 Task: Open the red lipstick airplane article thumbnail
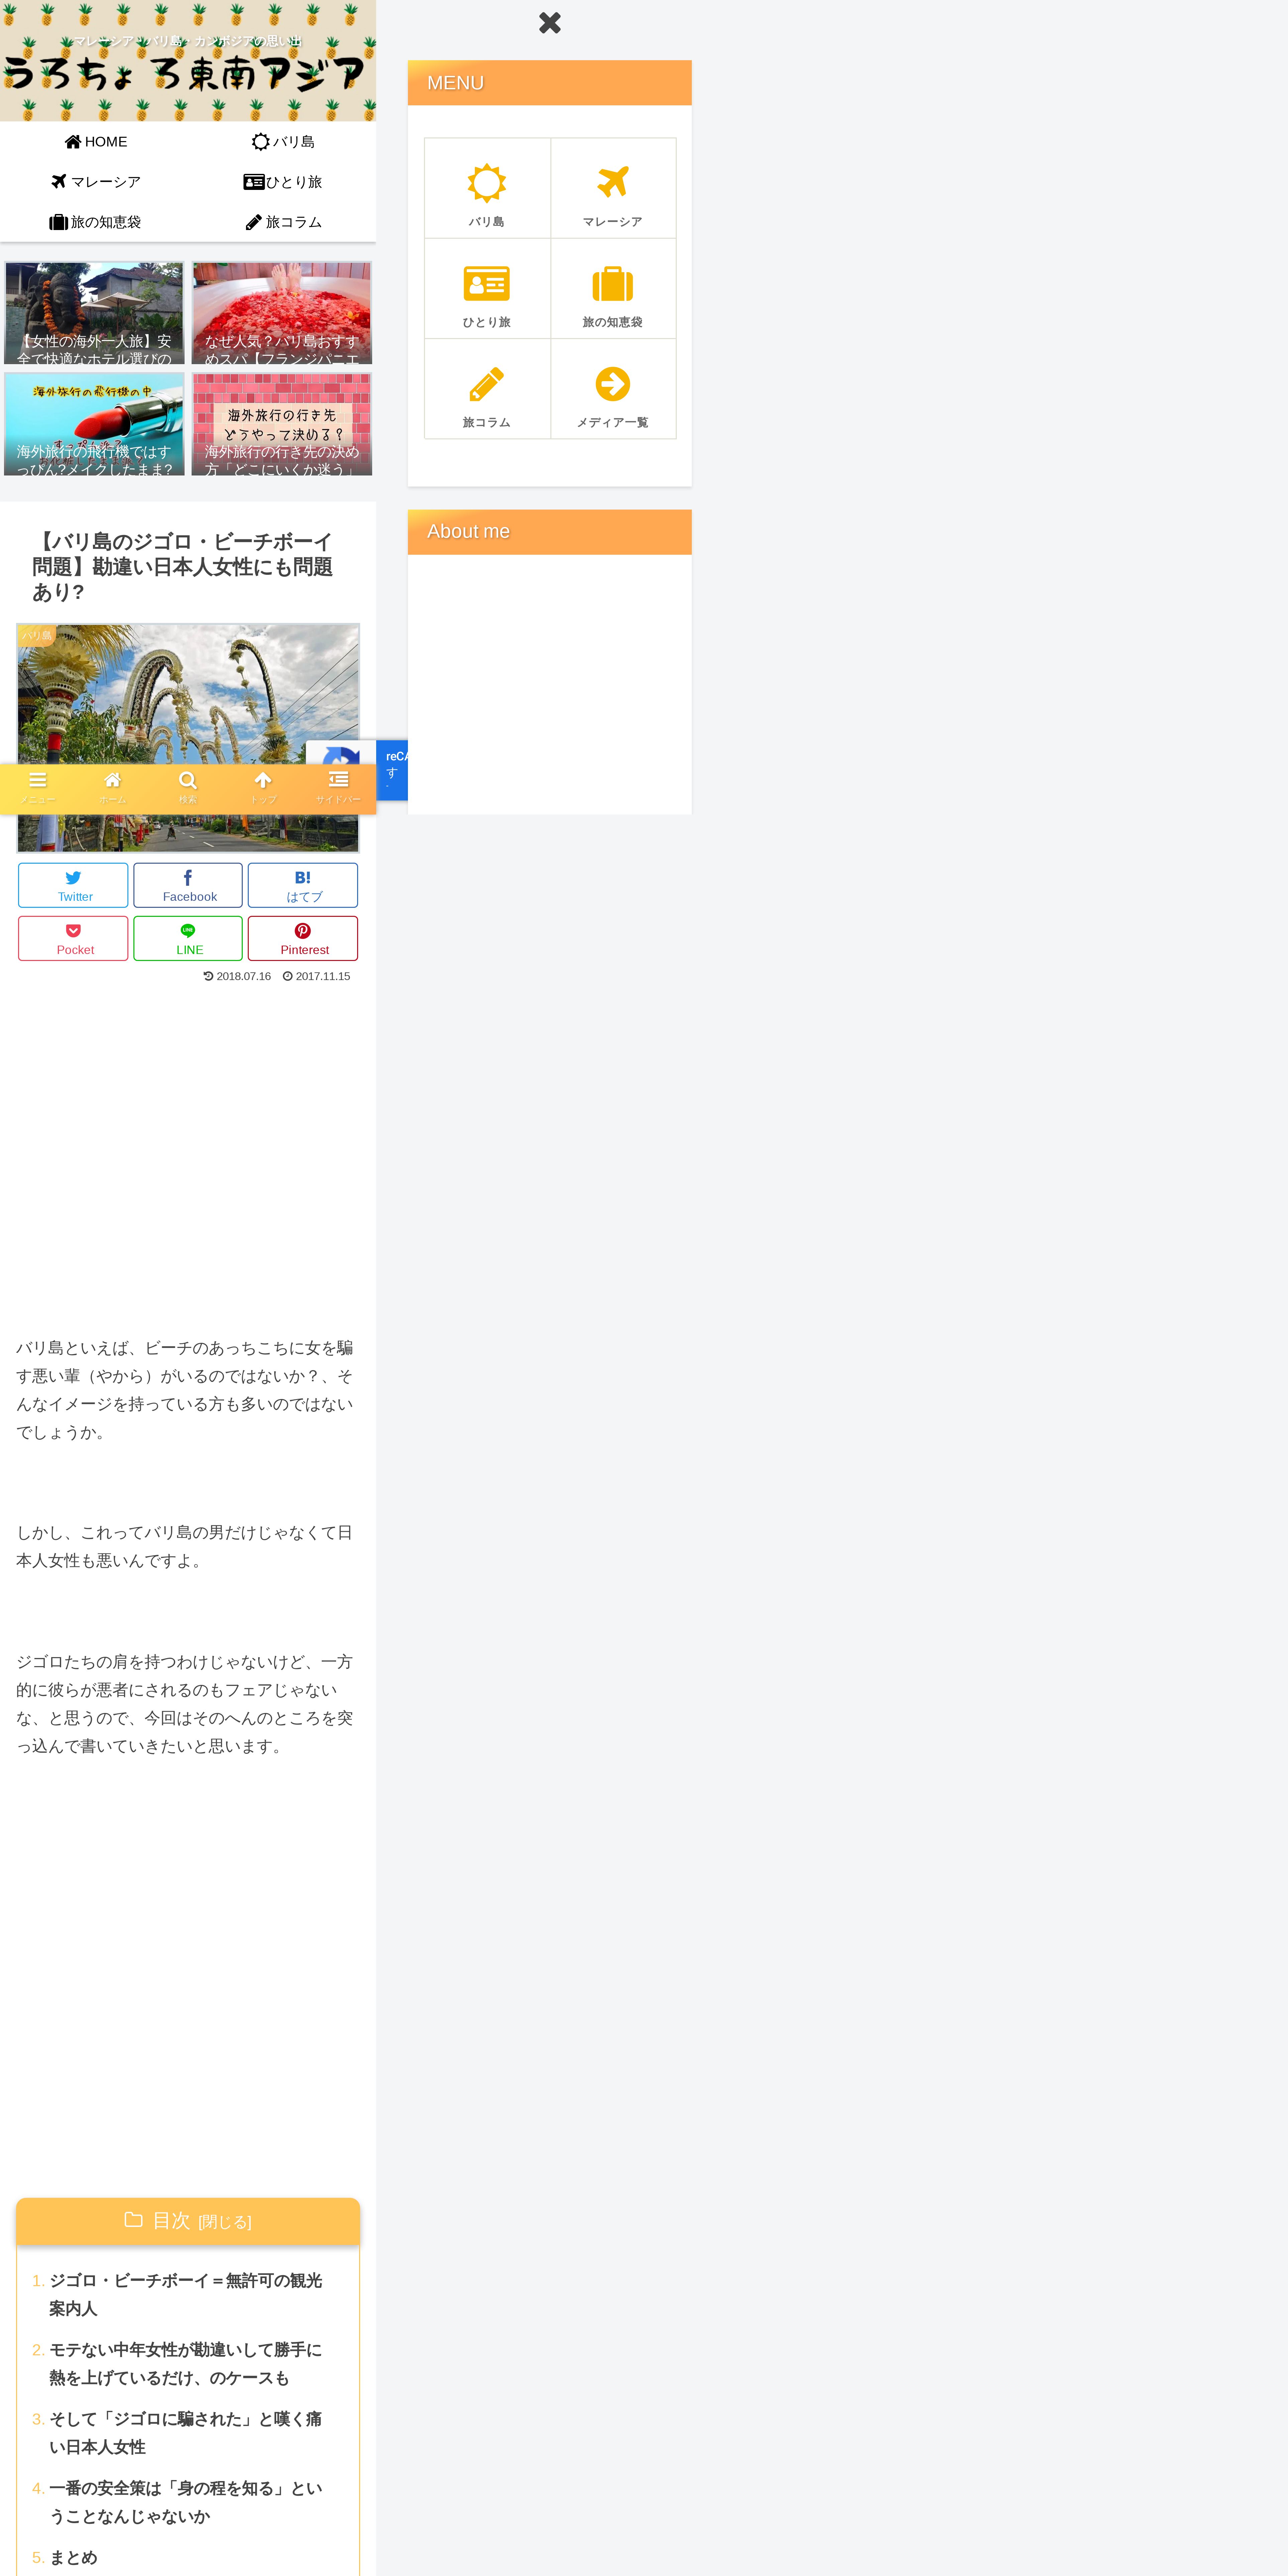coord(94,424)
